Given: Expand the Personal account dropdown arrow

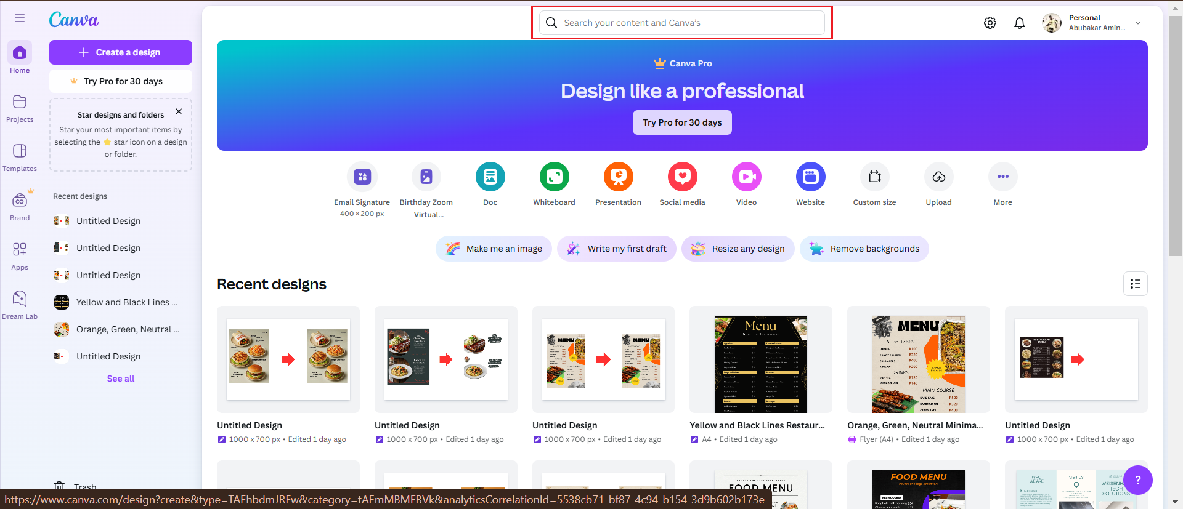Looking at the screenshot, I should point(1138,23).
